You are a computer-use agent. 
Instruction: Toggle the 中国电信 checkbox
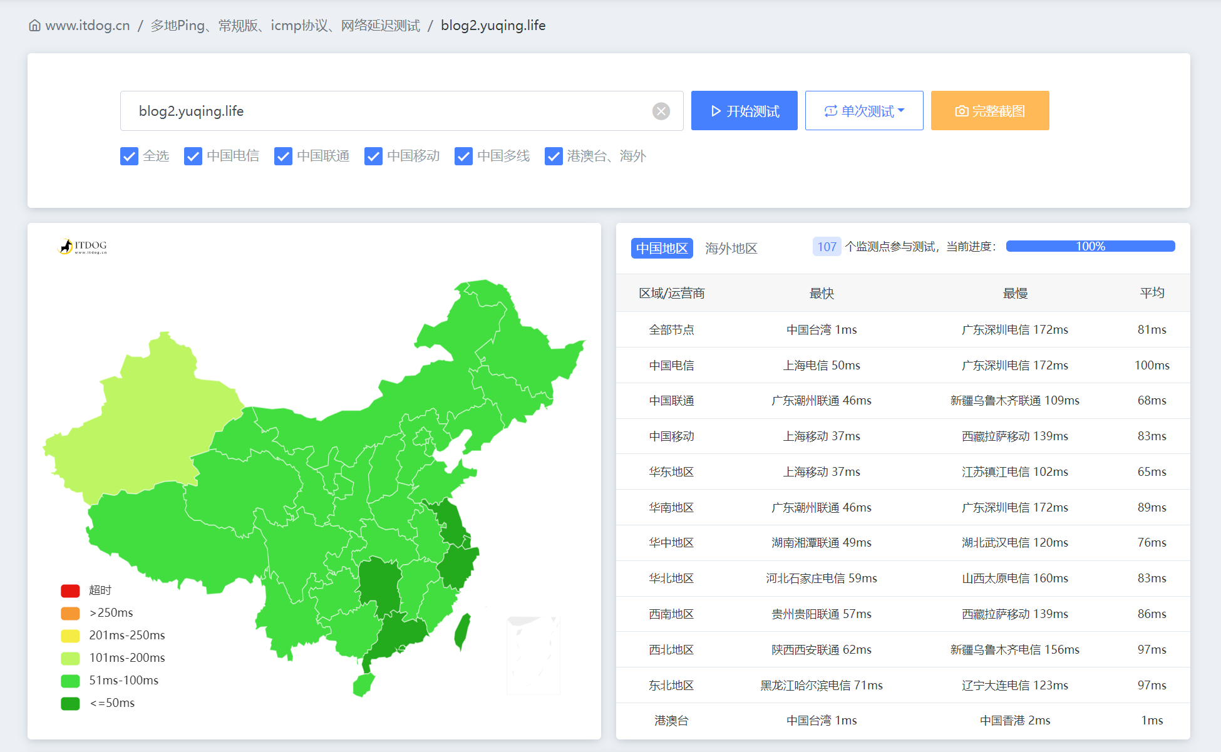coord(193,156)
